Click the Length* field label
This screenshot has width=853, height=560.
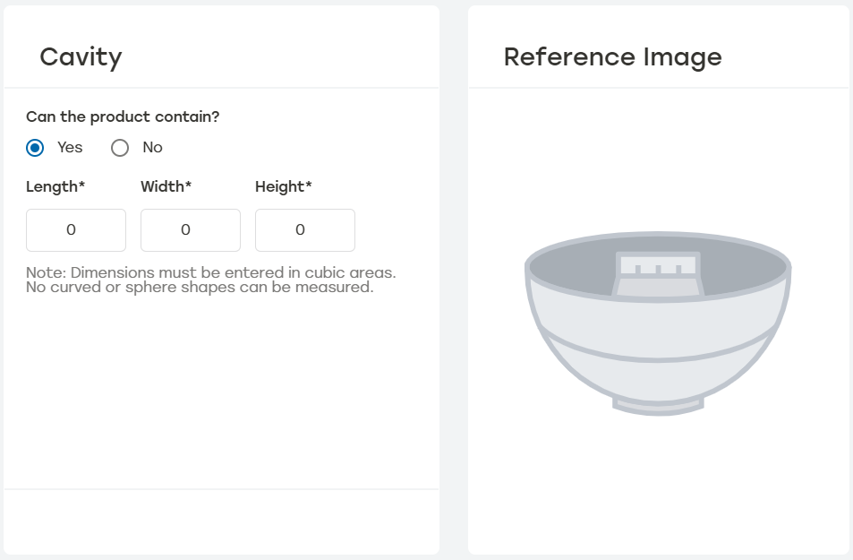pos(56,186)
